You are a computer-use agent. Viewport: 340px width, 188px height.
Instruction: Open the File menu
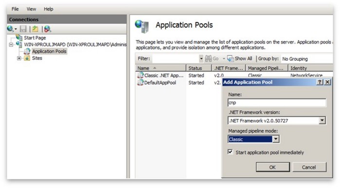[15, 9]
